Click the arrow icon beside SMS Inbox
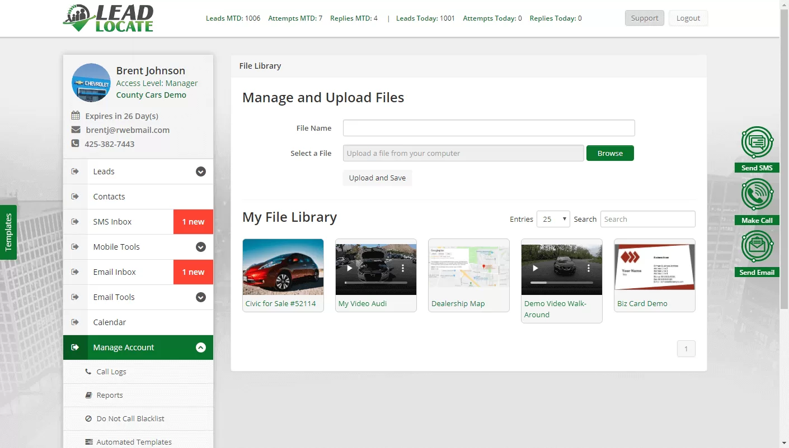Screen dimensions: 789x448 click(x=75, y=222)
